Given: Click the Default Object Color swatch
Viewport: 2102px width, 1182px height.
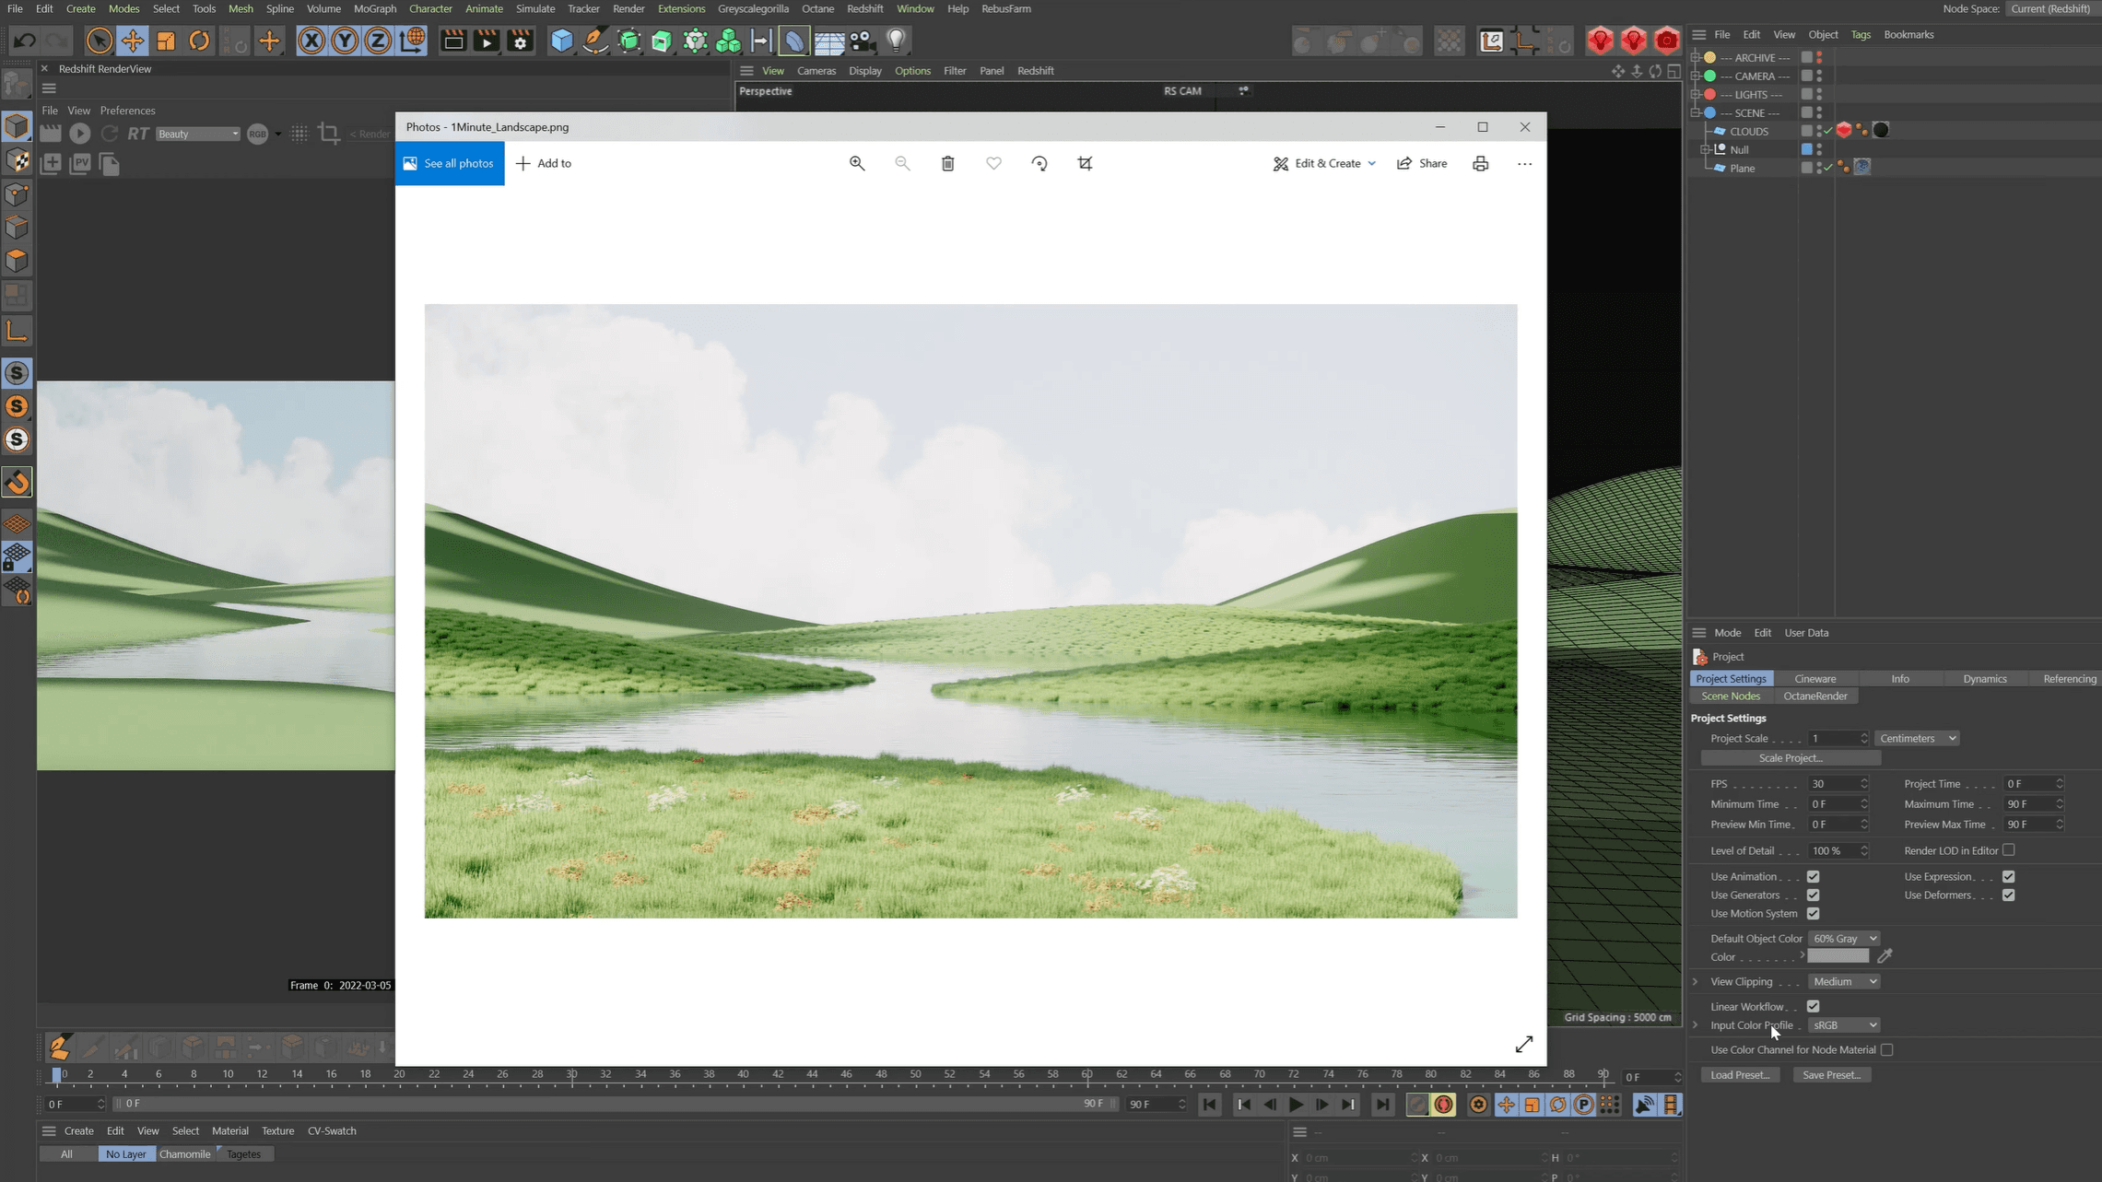Looking at the screenshot, I should point(1838,956).
